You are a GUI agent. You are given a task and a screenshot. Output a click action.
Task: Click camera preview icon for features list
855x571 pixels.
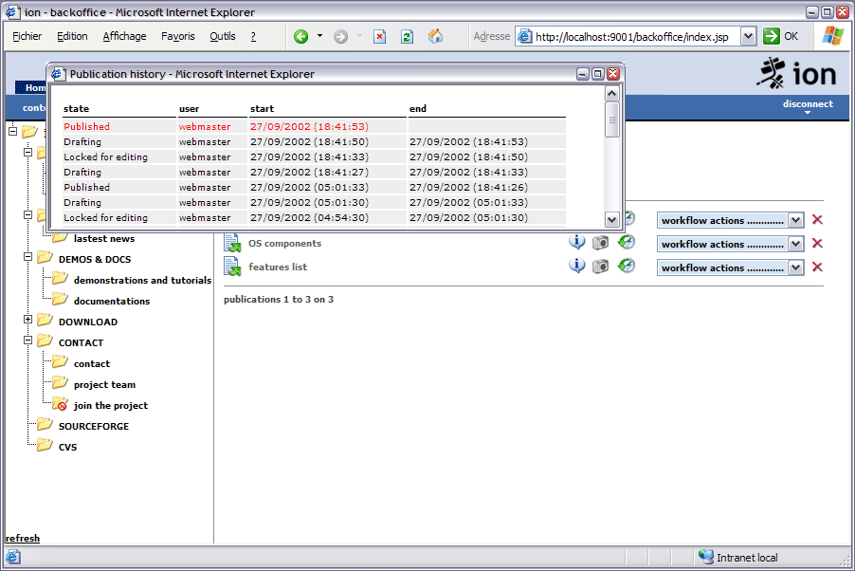[x=600, y=266]
